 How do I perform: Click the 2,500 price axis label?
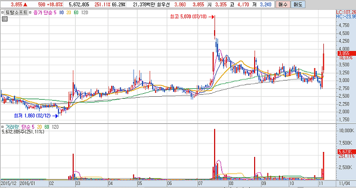344,96
